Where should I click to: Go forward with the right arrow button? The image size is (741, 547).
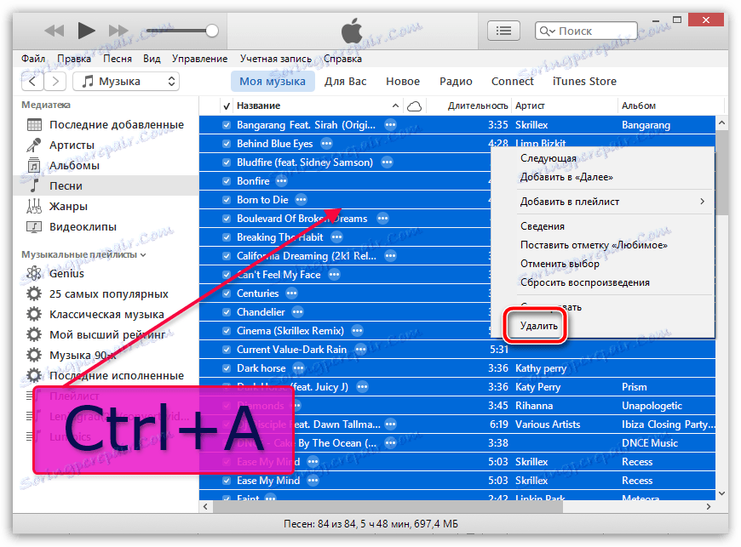pyautogui.click(x=55, y=81)
